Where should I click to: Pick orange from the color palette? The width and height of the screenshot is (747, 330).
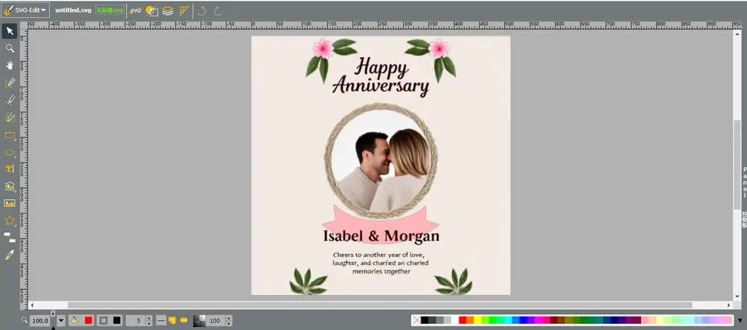(470, 320)
